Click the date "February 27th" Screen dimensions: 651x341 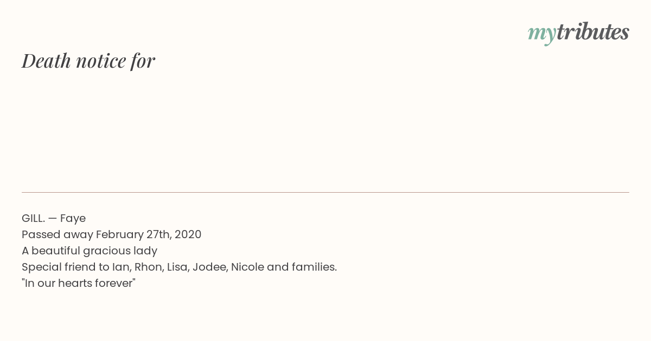132,235
